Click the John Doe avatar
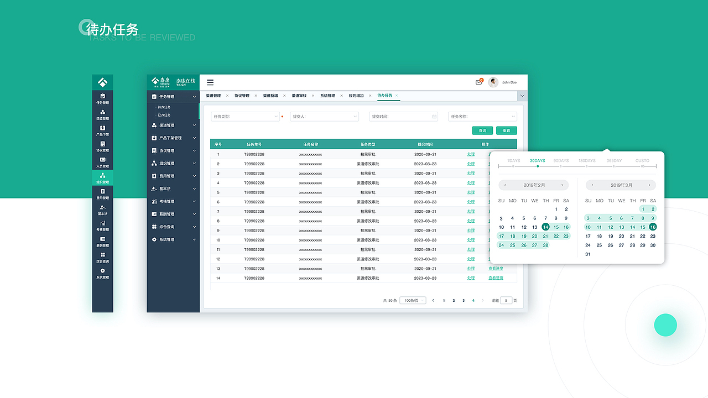708x398 pixels. [493, 82]
